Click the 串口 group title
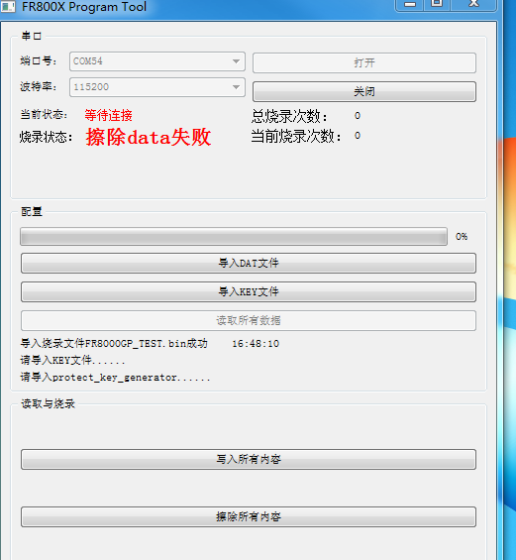This screenshot has height=560, width=516. point(32,36)
